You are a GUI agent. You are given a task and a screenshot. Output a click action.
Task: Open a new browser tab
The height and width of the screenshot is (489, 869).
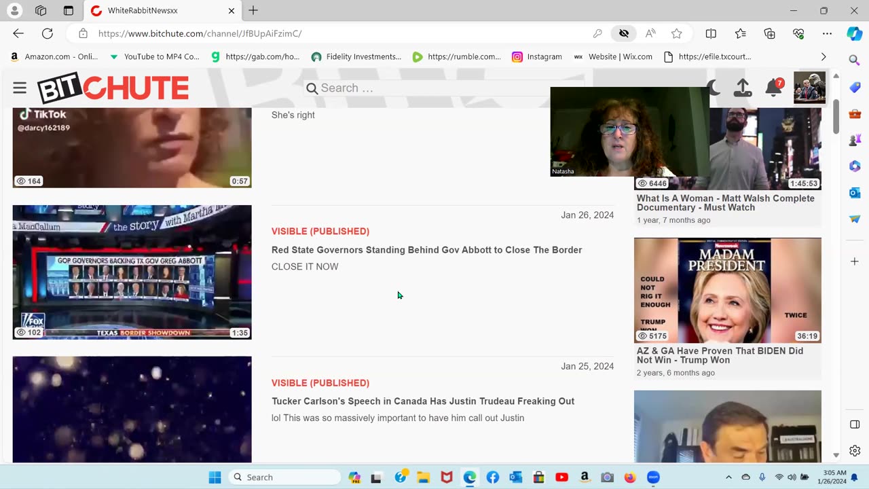tap(253, 10)
